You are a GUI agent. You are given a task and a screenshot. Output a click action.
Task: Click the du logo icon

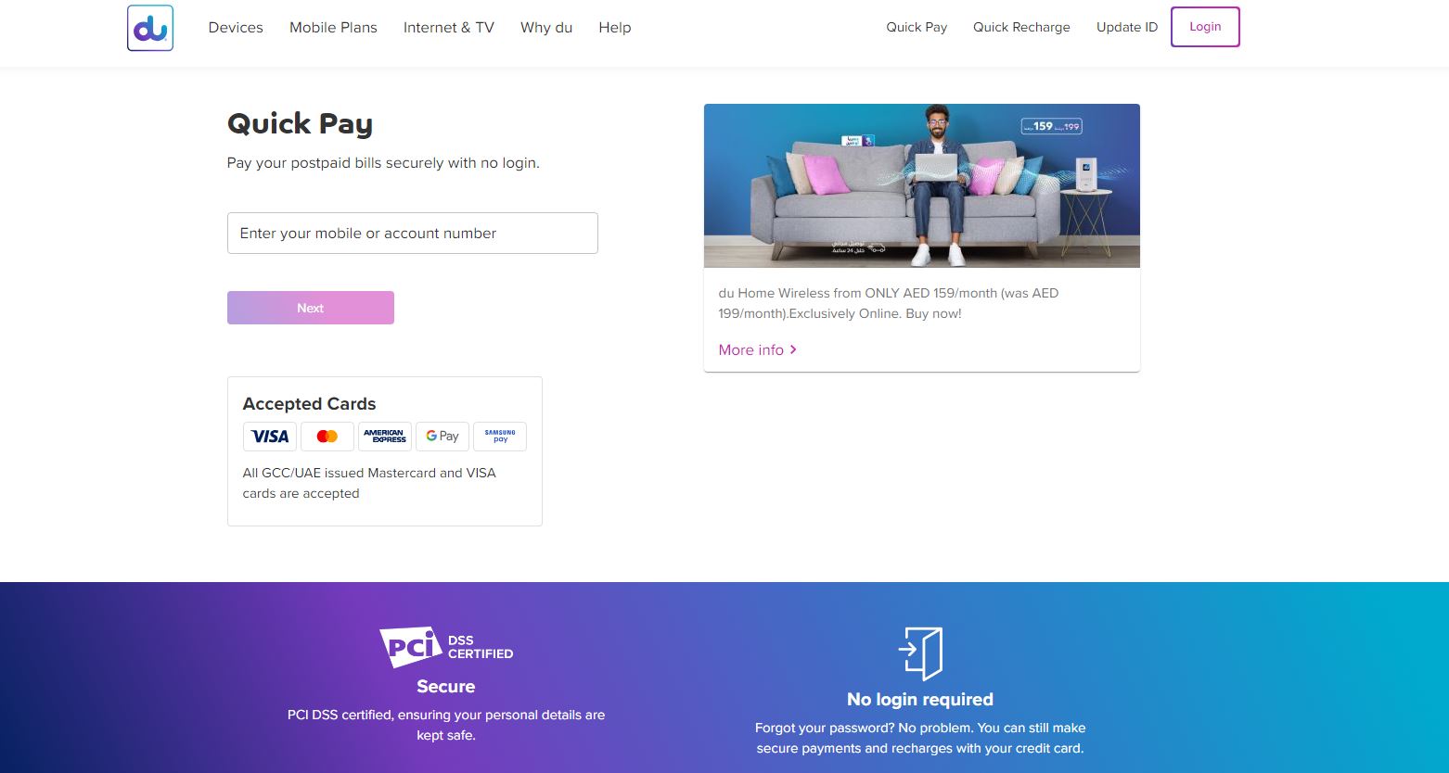coord(150,28)
